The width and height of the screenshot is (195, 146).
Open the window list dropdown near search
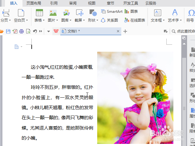click(165, 31)
